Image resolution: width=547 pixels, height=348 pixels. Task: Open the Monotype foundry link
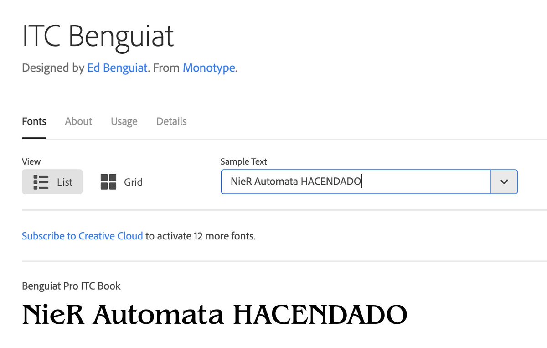(209, 68)
